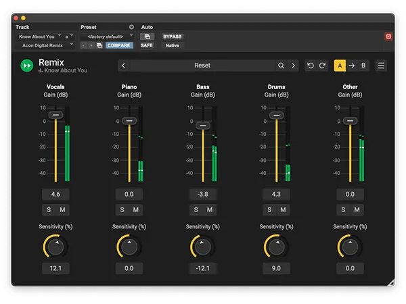Screen dimensions: 406x304
Task: Click the Vocals gain fader handle
Action: [x=55, y=115]
